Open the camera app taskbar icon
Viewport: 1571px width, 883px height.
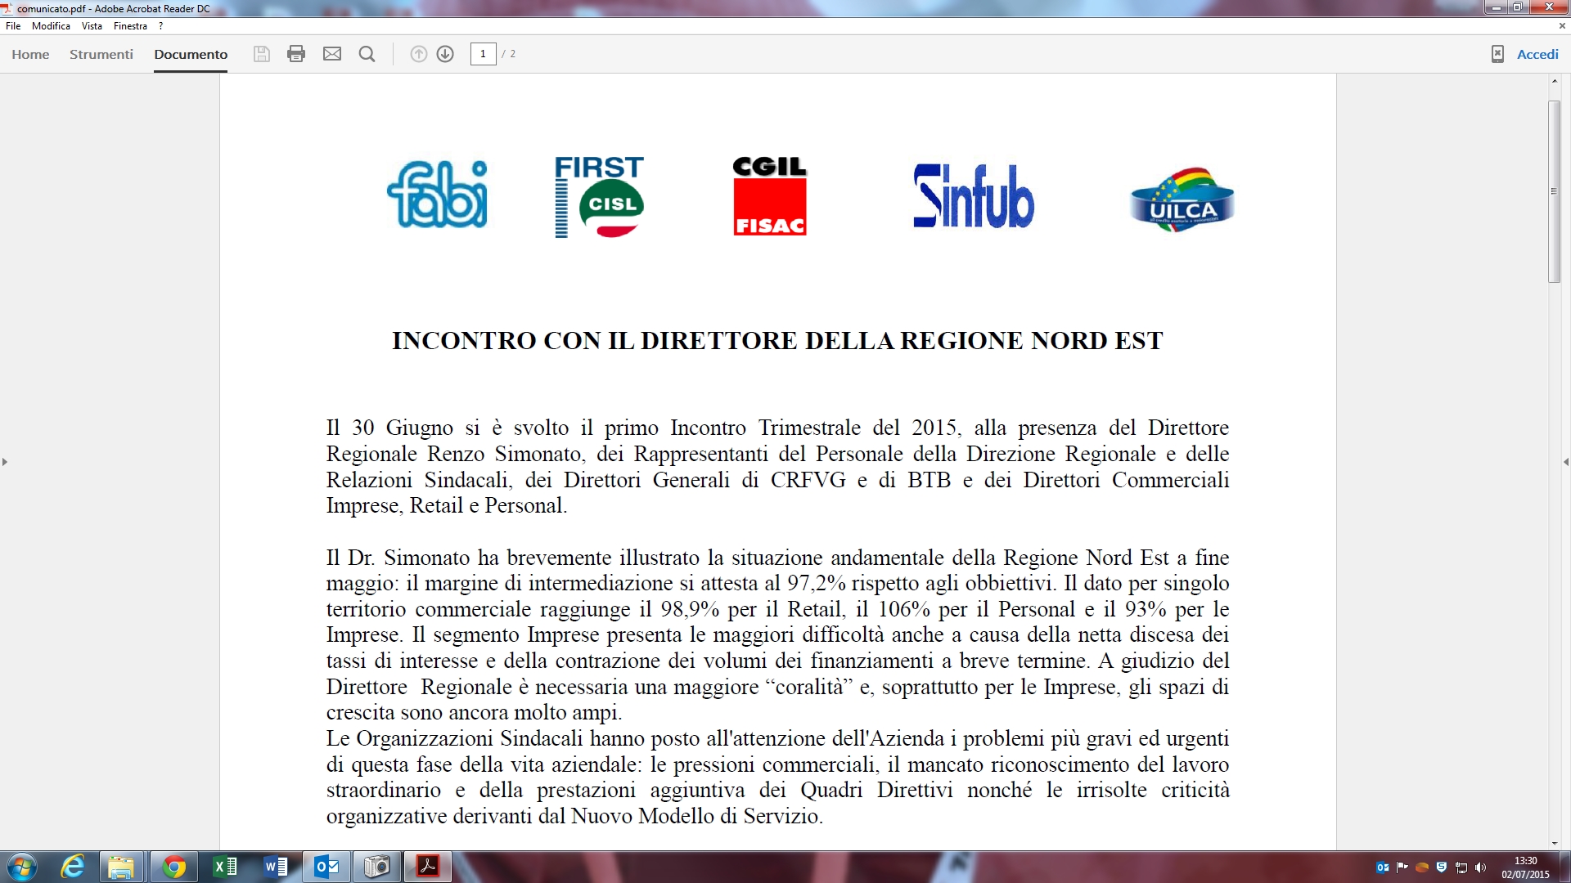[377, 867]
